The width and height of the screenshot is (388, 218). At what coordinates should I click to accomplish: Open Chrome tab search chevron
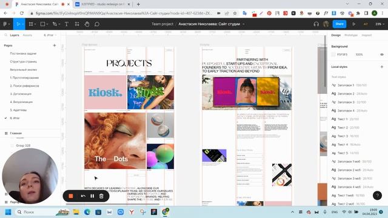tap(347, 4)
